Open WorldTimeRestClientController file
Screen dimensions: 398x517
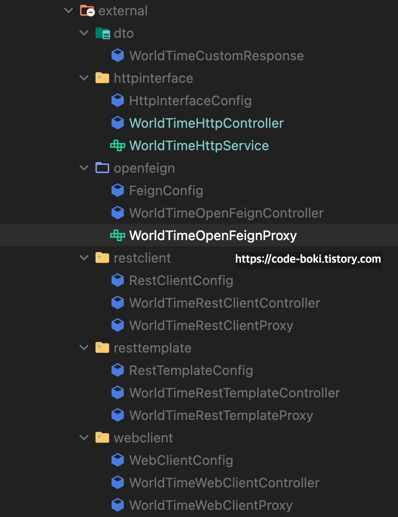pos(225,303)
